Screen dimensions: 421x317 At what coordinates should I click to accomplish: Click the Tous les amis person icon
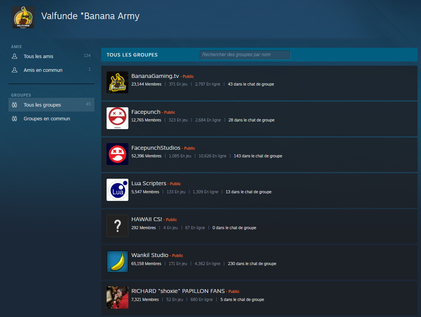(x=15, y=57)
